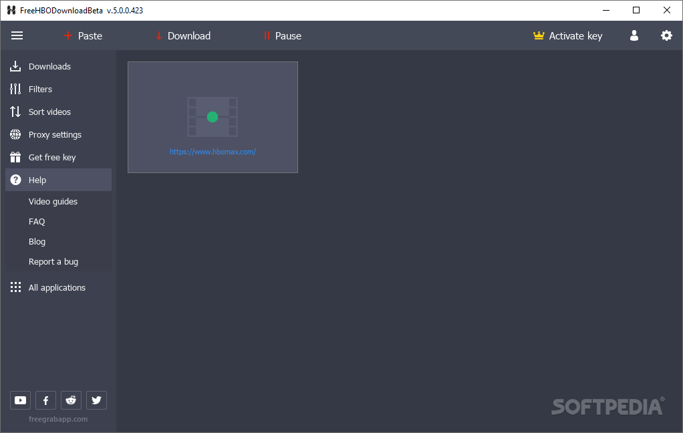Click the red plus Paste icon

[x=68, y=35]
